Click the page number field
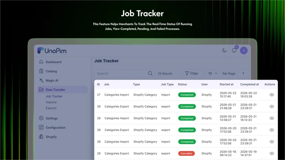285x160 pixels. pos(243,73)
